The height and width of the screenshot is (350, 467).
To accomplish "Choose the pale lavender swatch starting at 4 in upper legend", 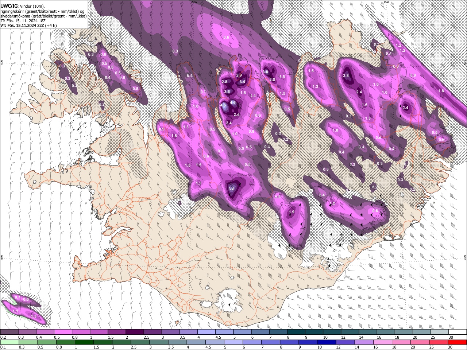I will pyautogui.click(x=207, y=332).
